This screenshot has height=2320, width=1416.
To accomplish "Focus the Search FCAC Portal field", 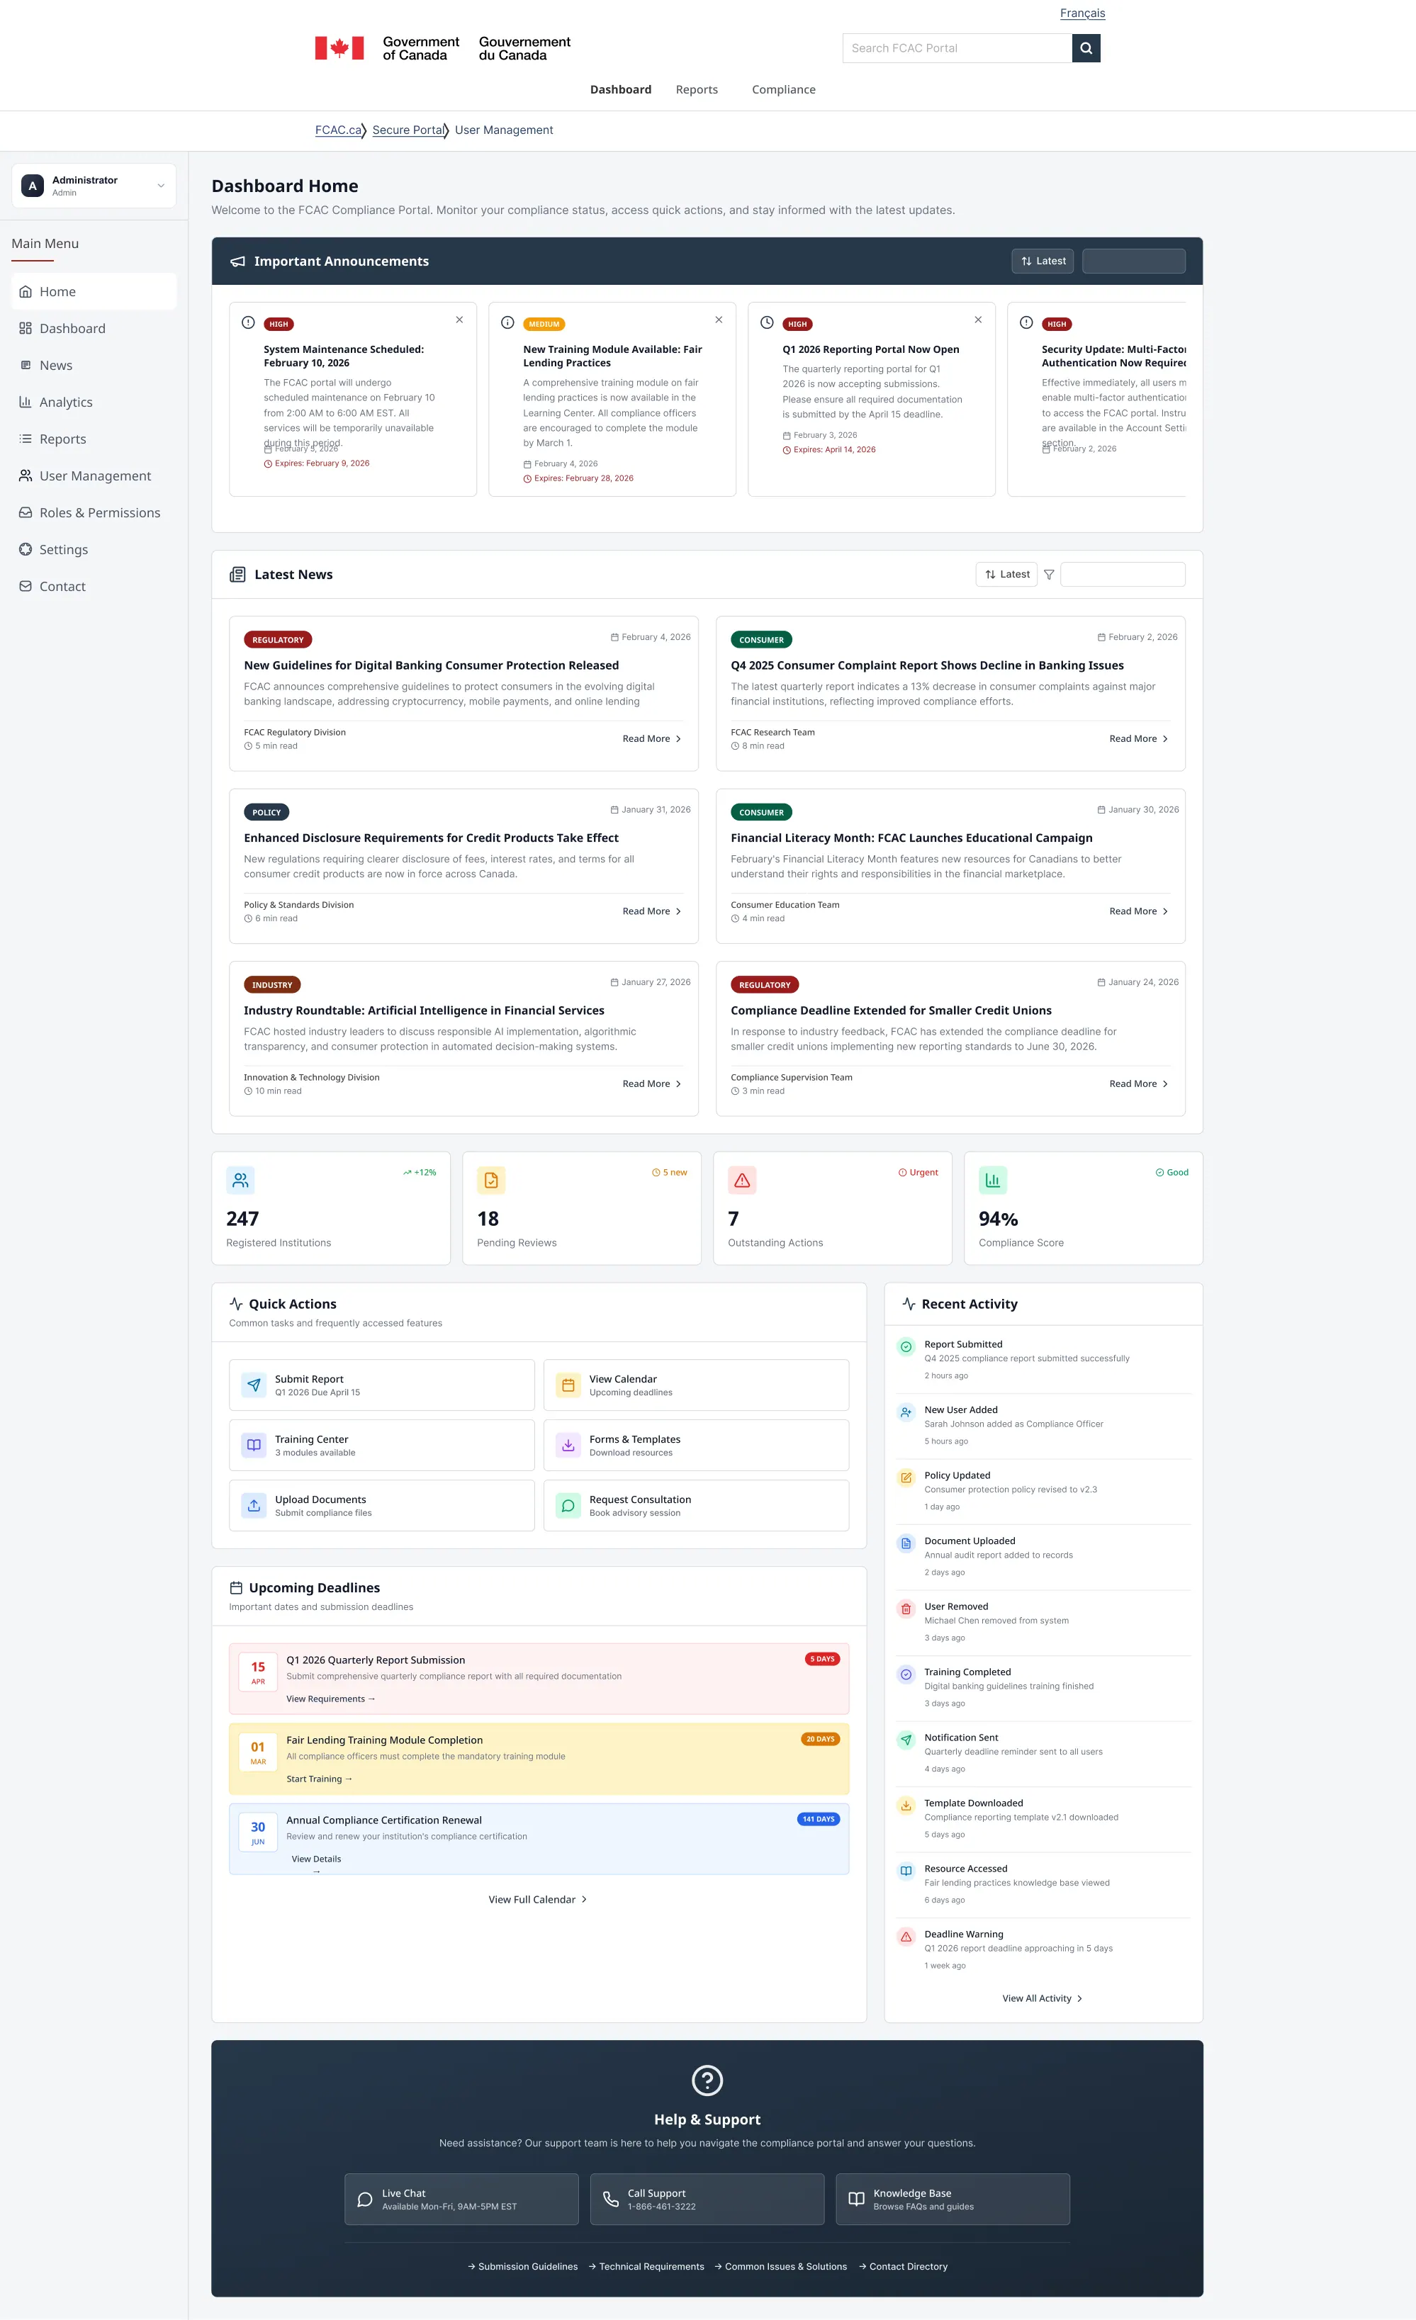I will click(957, 48).
